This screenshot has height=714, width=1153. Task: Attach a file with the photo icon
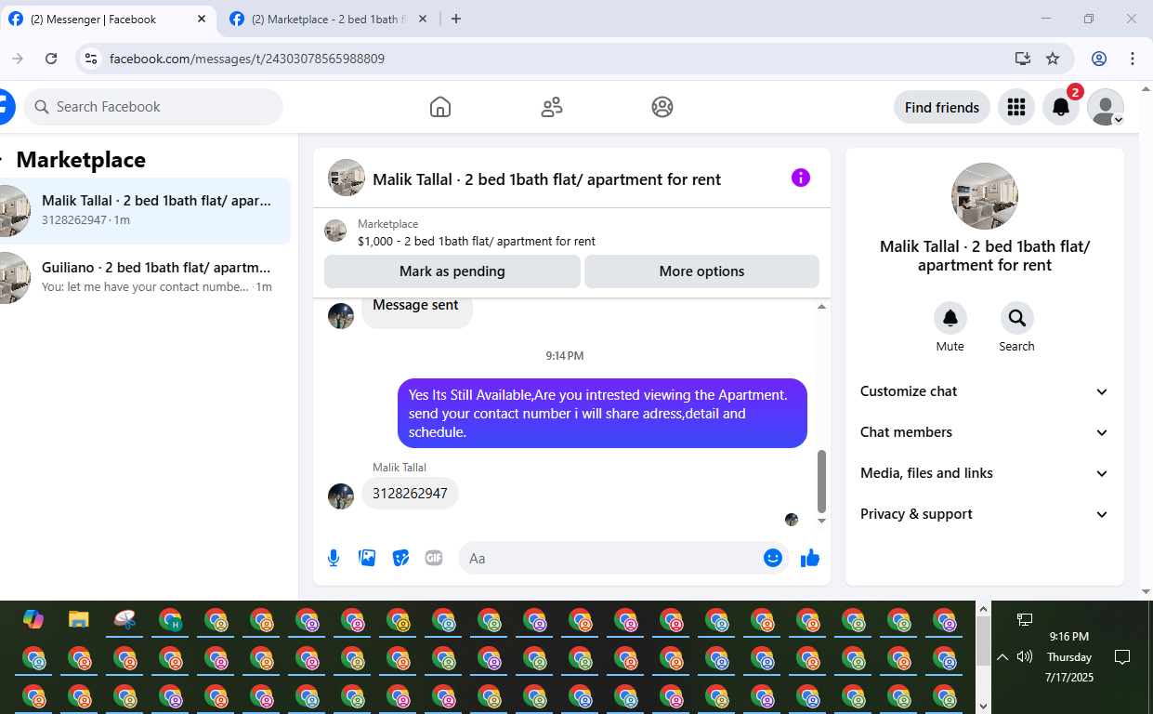click(x=367, y=558)
